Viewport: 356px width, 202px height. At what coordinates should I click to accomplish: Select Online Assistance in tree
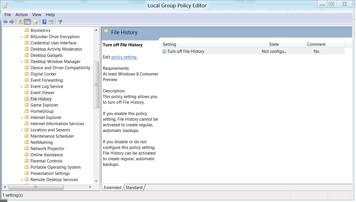tap(47, 155)
